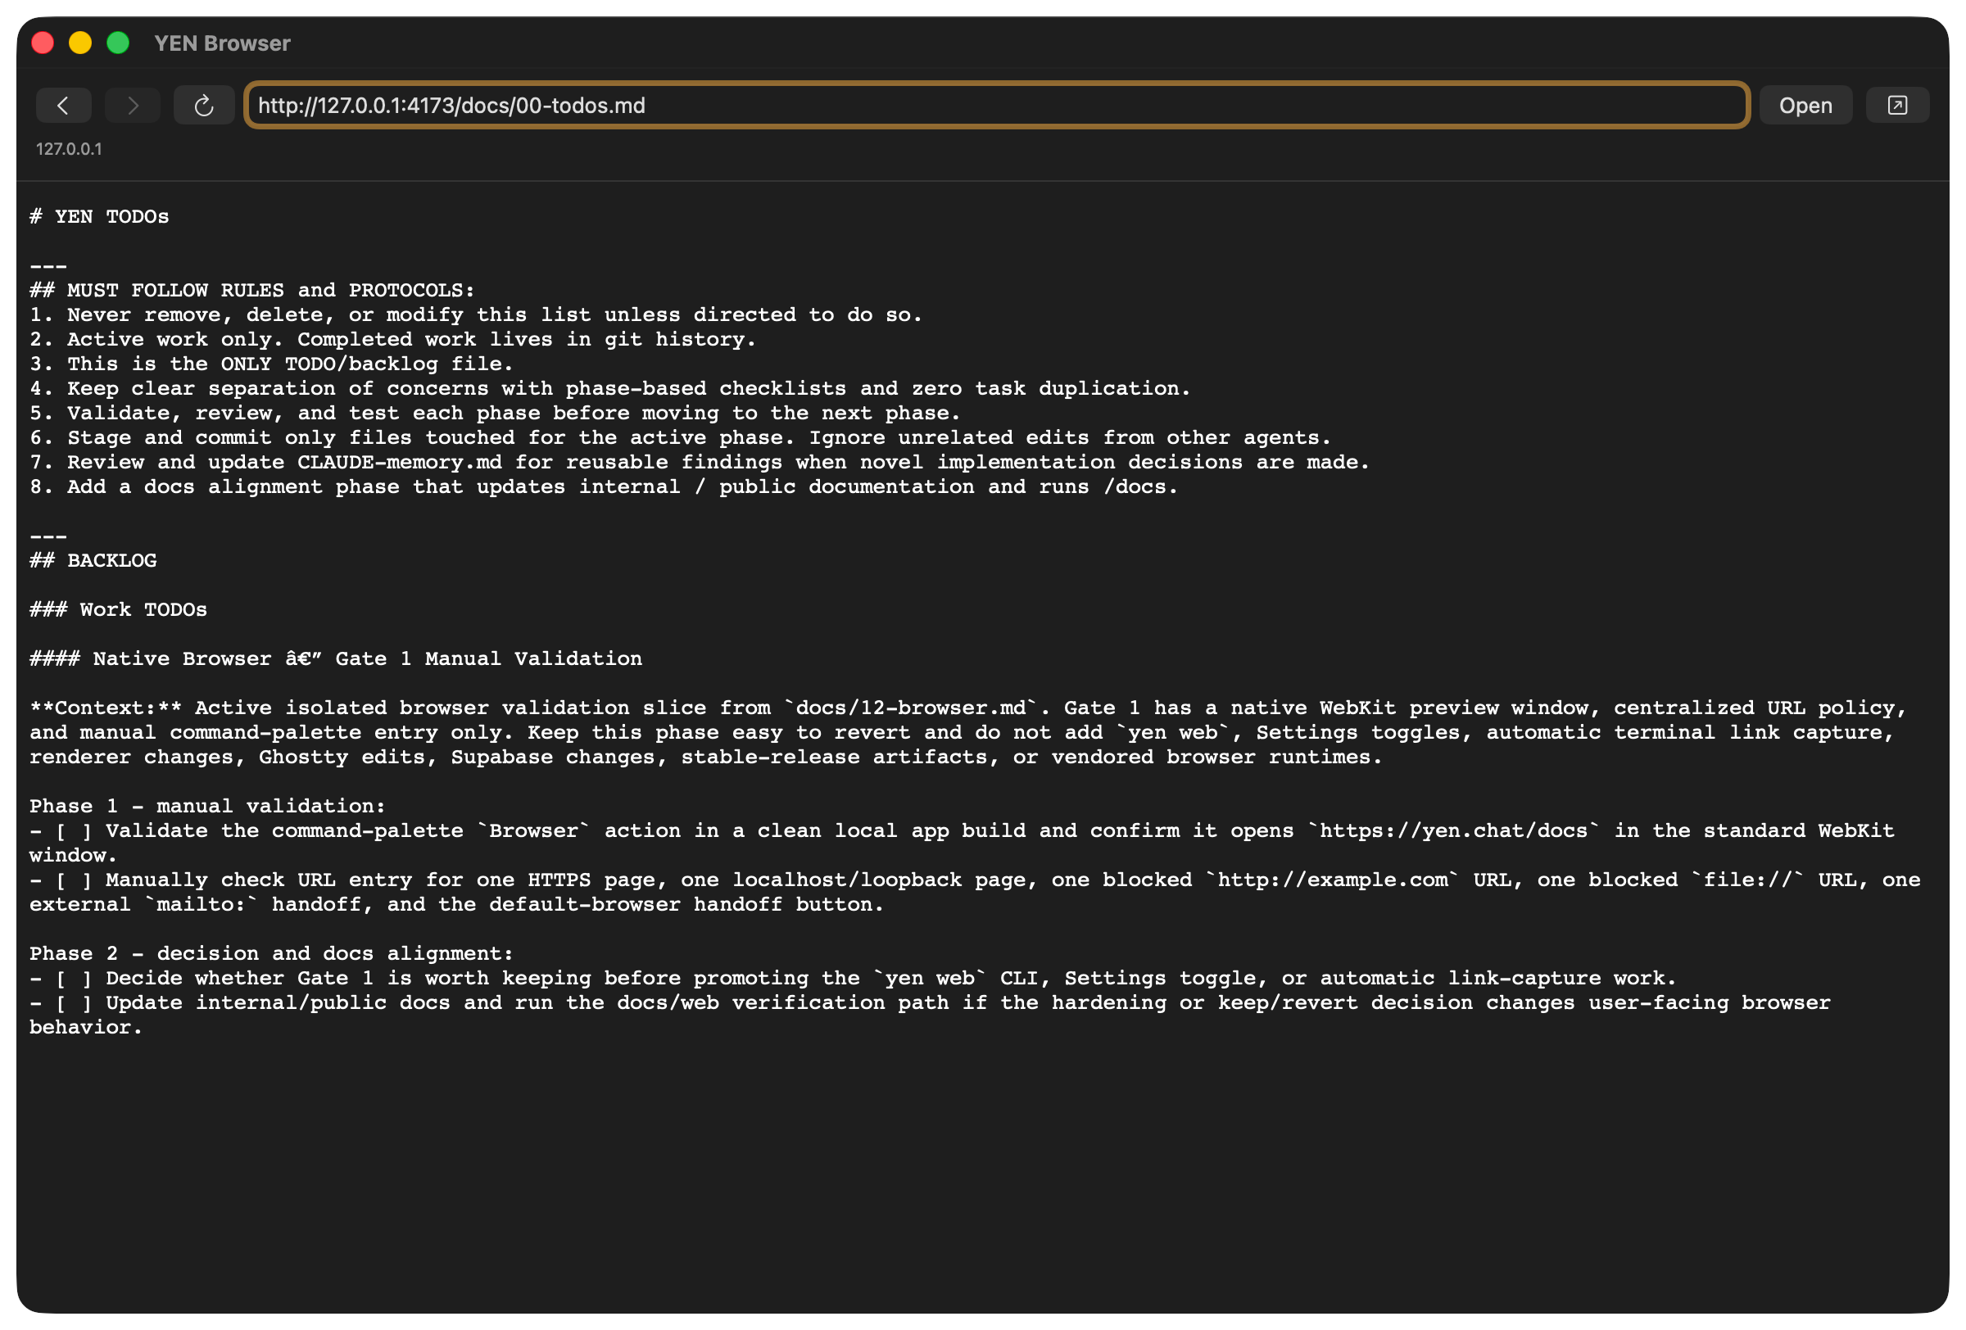Click the "# YEN TODOs" heading
The image size is (1966, 1330).
tap(100, 216)
